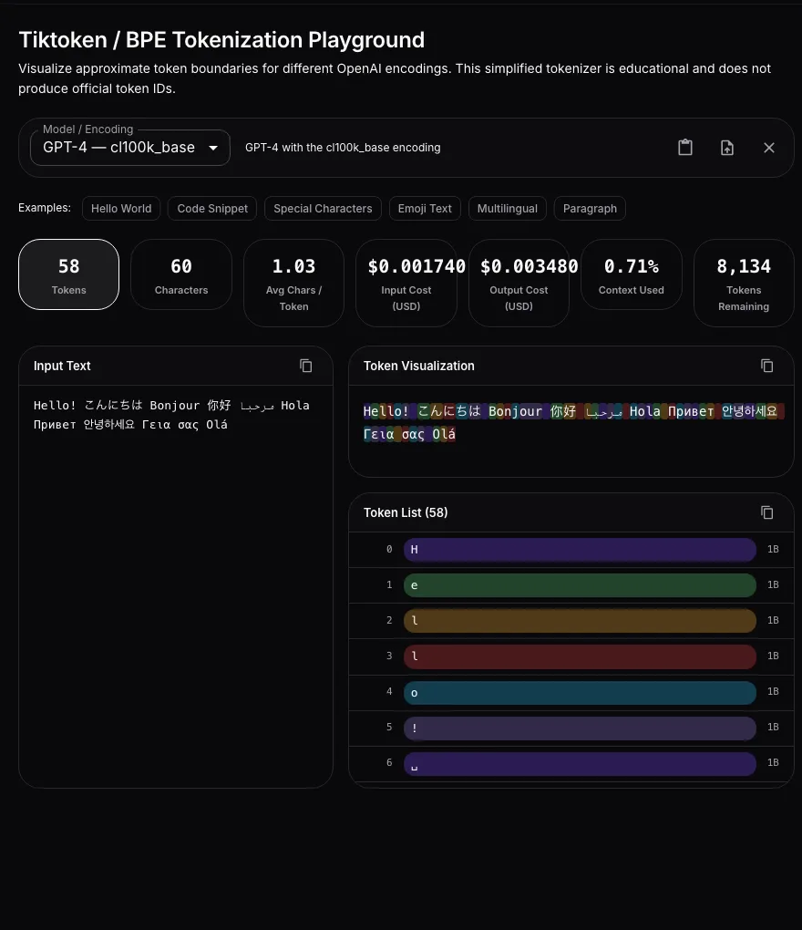Click the 'Bonjour' word in Token Visualization
The image size is (802, 930).
515,411
